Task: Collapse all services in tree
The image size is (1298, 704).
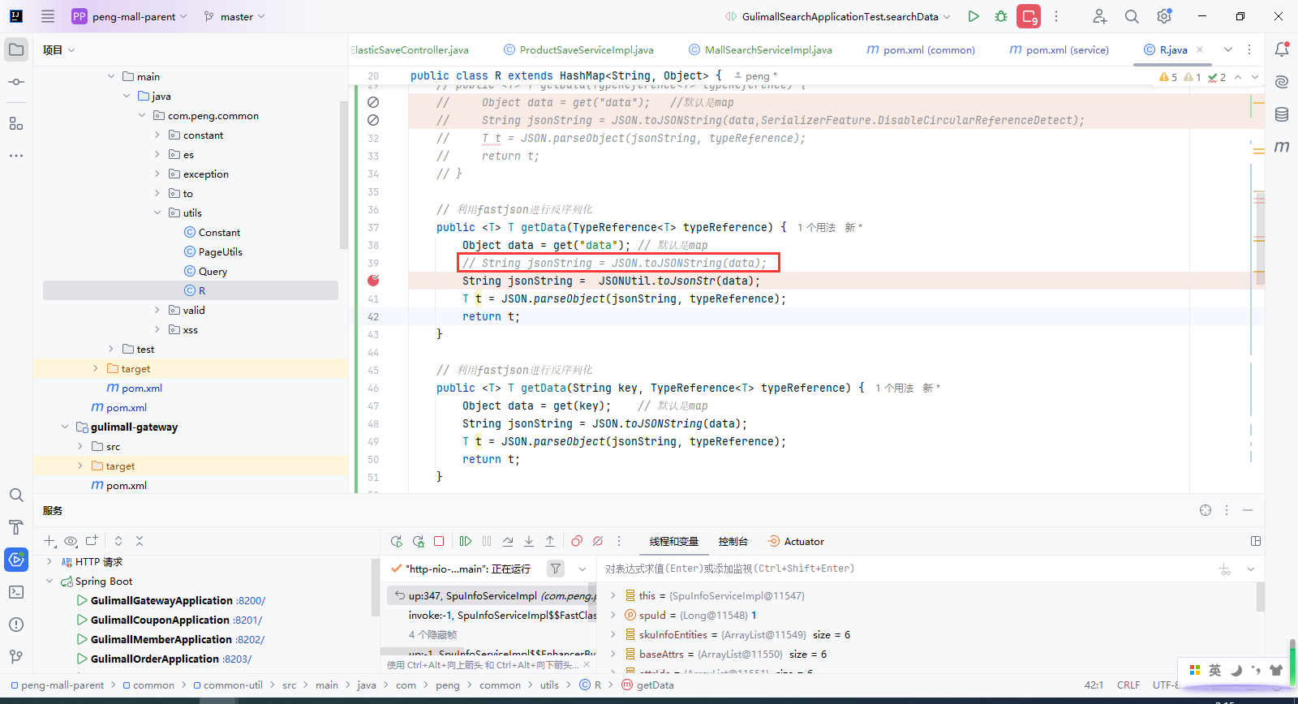Action: tap(140, 541)
